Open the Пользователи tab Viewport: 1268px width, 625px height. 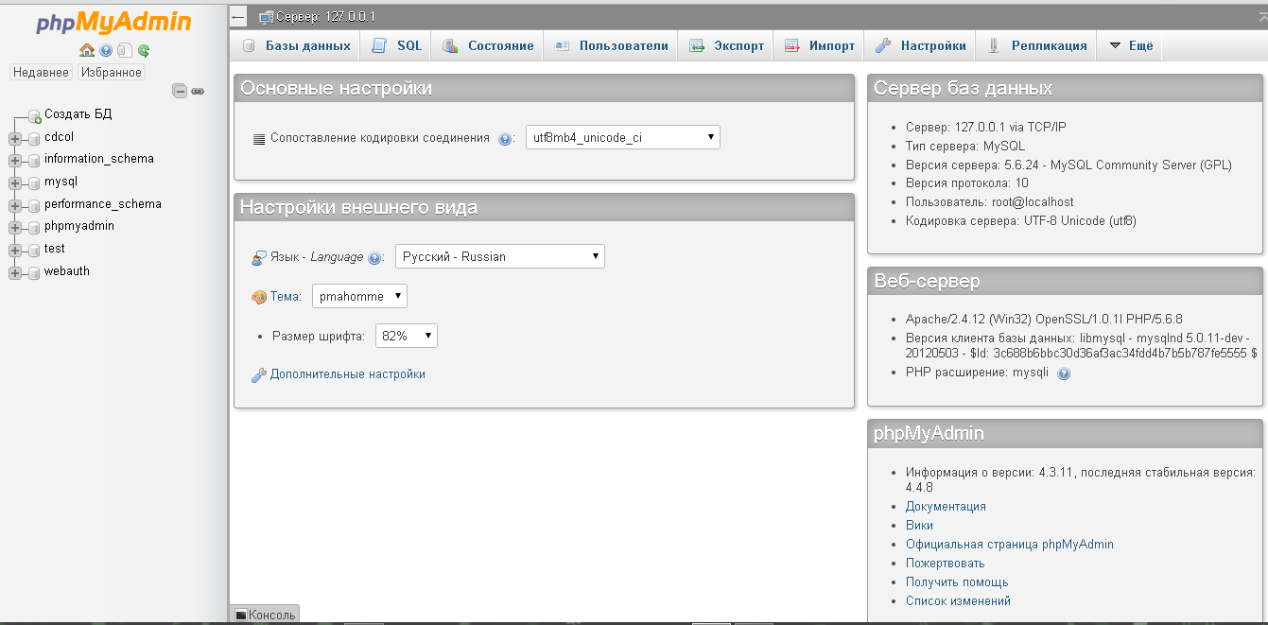pyautogui.click(x=612, y=45)
